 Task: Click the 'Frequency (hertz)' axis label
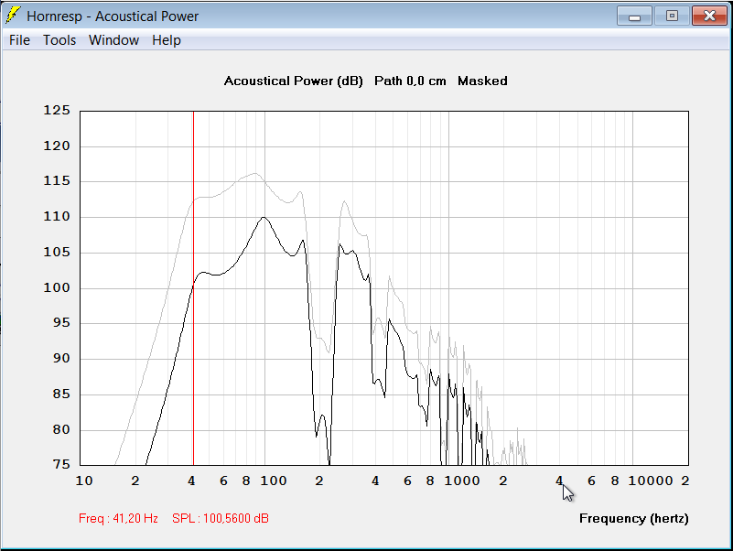[x=634, y=518]
